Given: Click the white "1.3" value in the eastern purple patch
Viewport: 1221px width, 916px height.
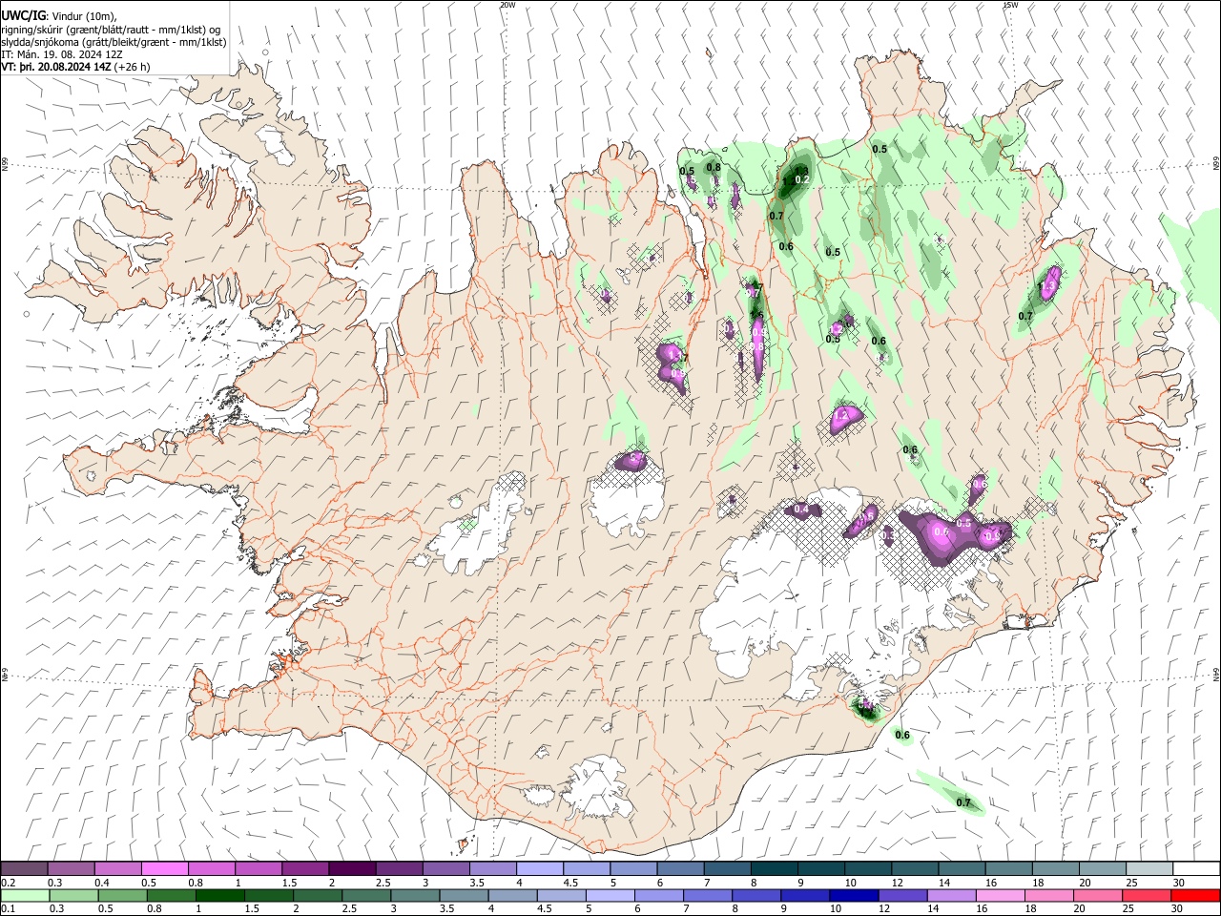Looking at the screenshot, I should click(x=1048, y=285).
